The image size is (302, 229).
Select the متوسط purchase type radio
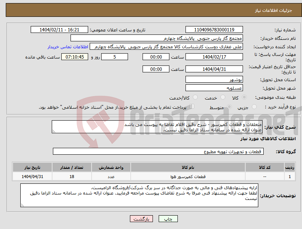(230, 107)
